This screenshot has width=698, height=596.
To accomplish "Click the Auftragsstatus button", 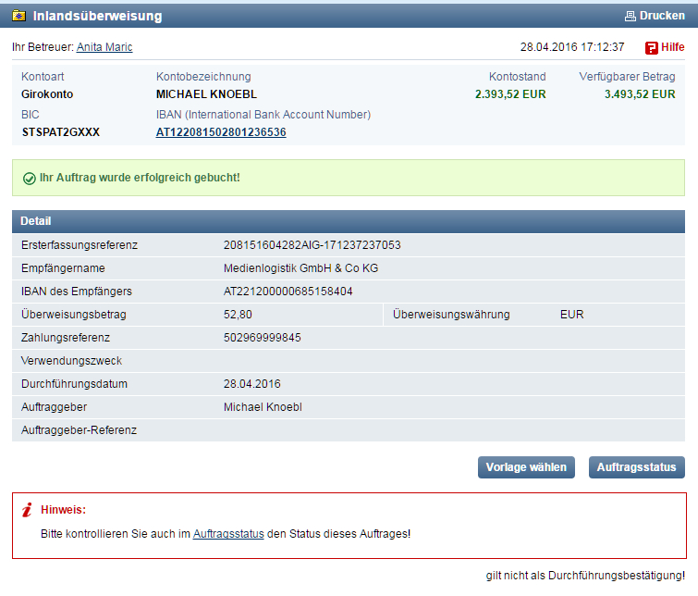I will pos(637,467).
